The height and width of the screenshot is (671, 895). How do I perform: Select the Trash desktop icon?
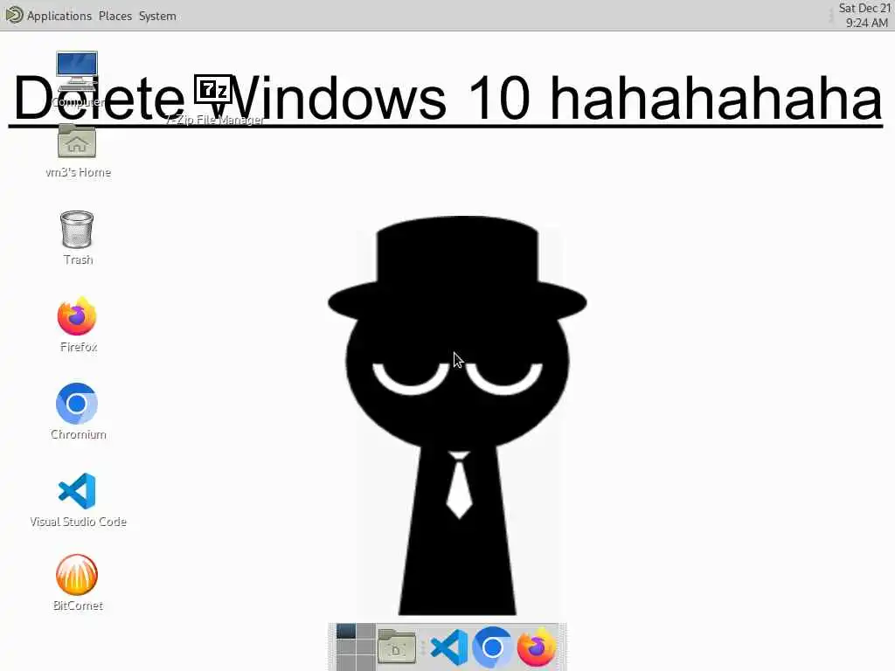[x=77, y=230]
